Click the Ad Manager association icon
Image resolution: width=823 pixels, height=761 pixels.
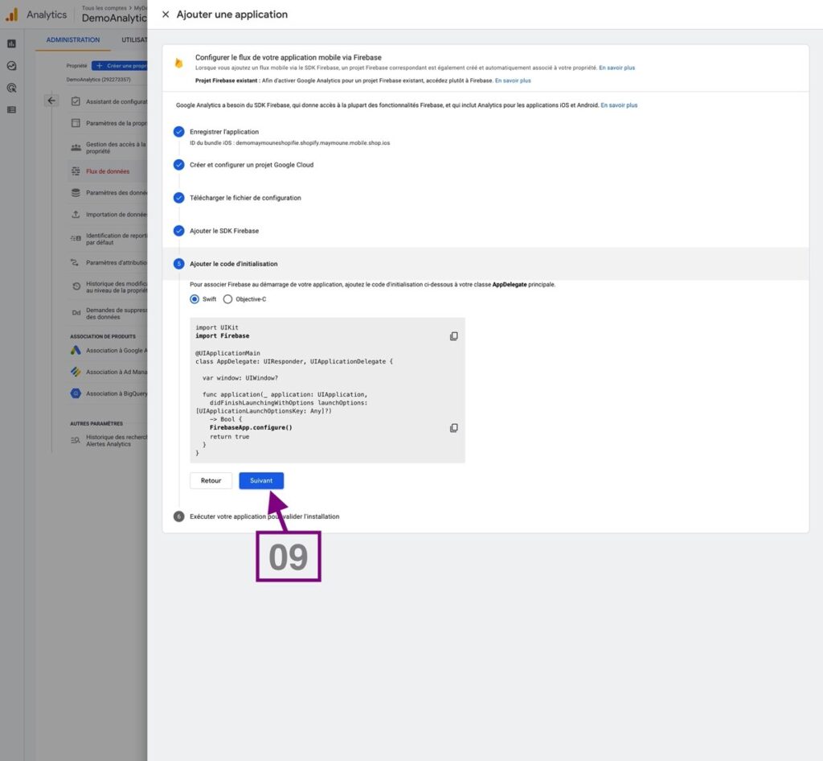tap(76, 372)
